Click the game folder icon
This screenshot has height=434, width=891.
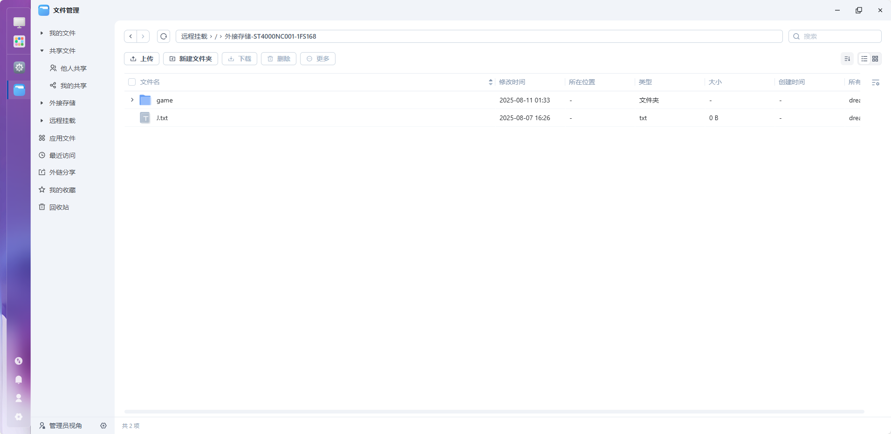coord(145,100)
